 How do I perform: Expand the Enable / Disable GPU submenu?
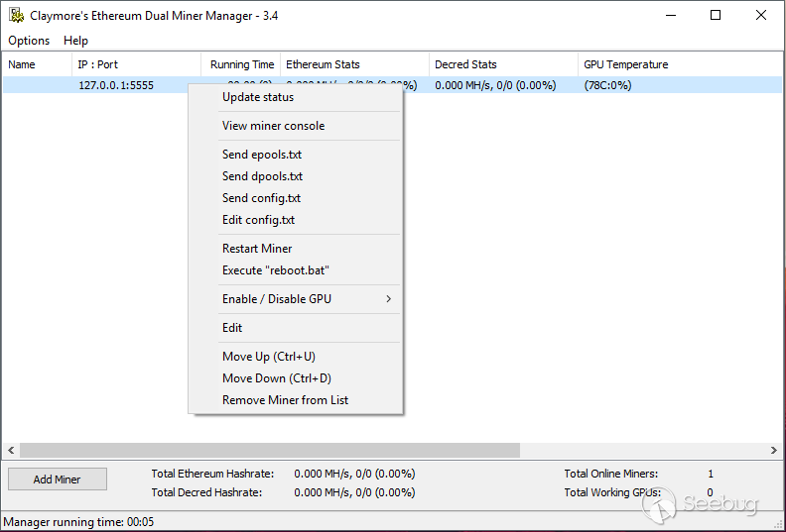click(296, 299)
